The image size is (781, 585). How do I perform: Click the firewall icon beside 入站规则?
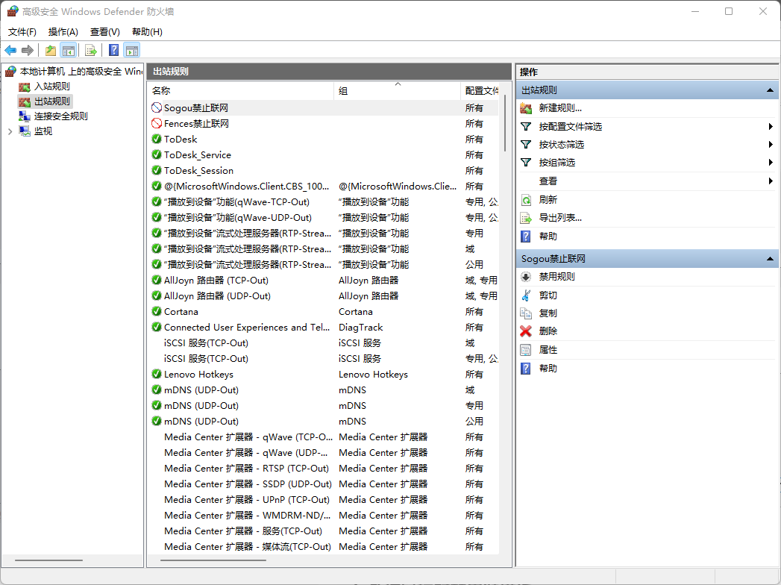[25, 87]
